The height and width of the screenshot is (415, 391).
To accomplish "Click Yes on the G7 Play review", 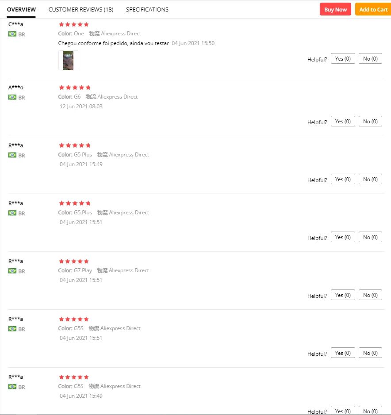I will (x=343, y=295).
